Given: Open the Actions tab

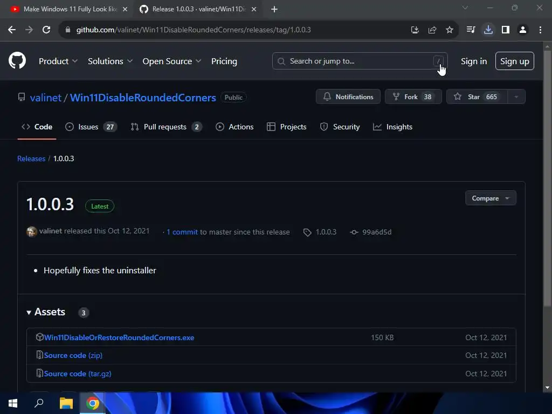Looking at the screenshot, I should 234,127.
